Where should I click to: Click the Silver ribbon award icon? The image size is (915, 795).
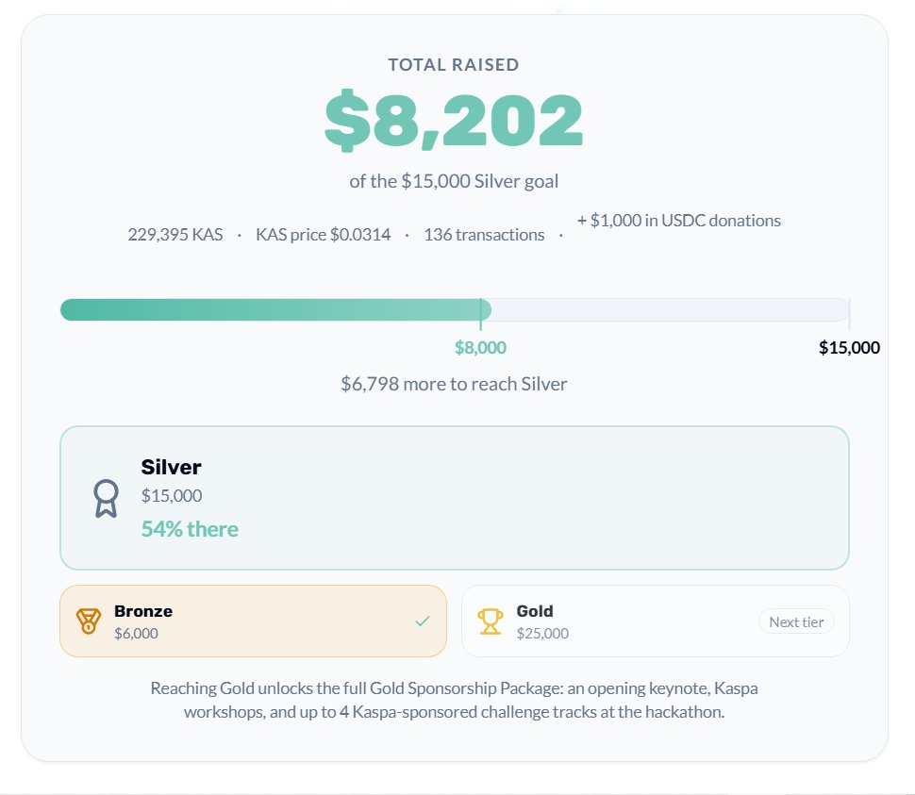click(107, 498)
